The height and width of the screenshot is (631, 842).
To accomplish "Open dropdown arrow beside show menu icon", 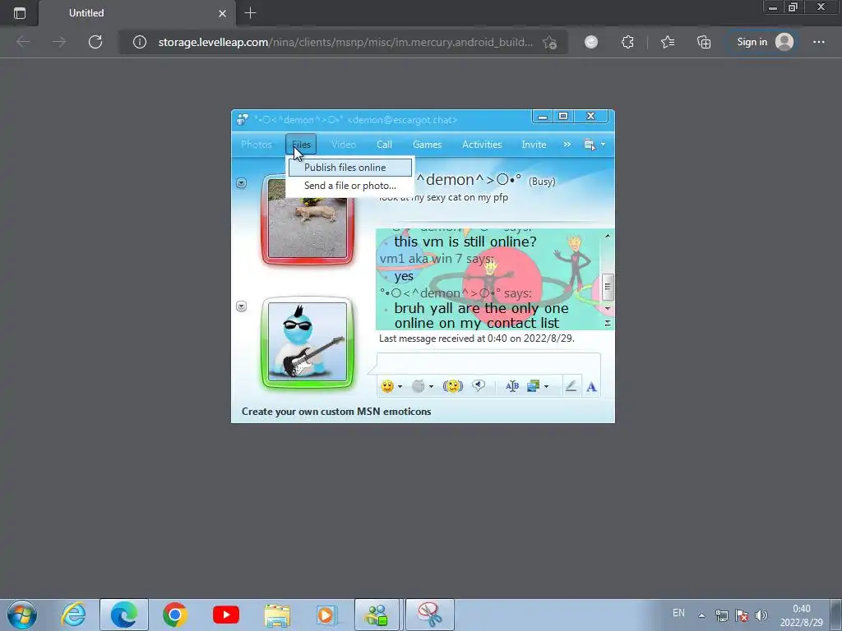I will [x=603, y=145].
